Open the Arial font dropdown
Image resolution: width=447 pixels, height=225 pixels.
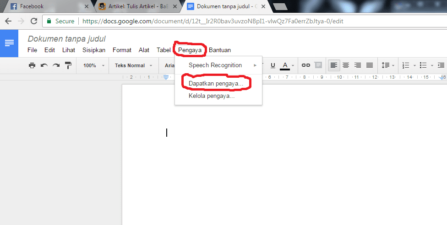click(169, 65)
